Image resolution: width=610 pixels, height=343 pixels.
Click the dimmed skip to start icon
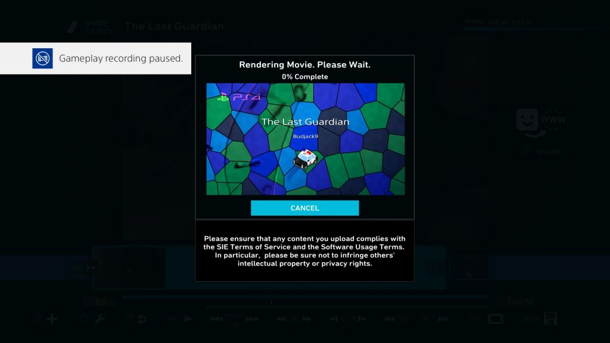[x=389, y=319]
